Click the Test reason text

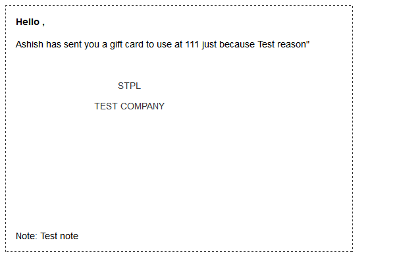pyautogui.click(x=281, y=44)
